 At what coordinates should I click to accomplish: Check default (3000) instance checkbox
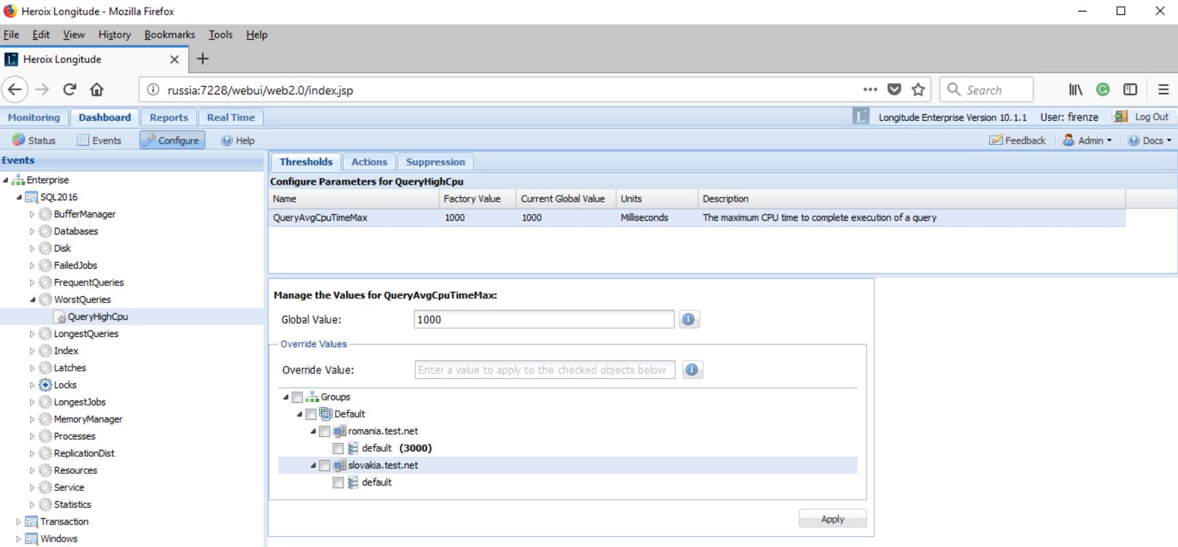pos(338,449)
